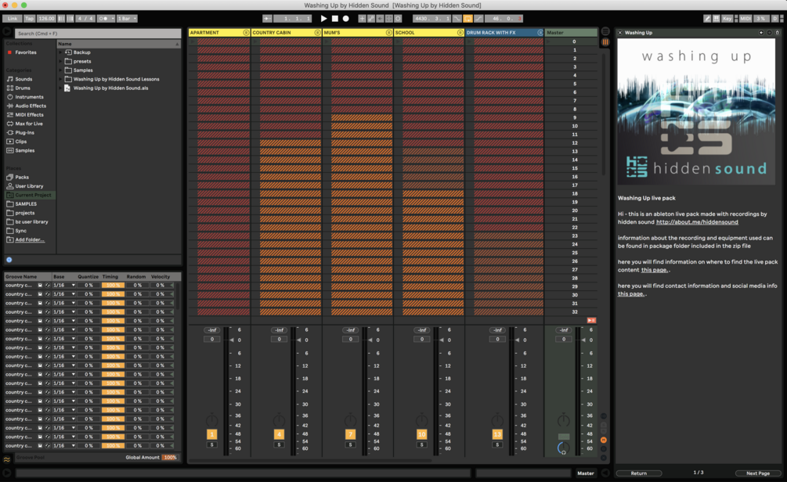Toggle the Punch-In switch
Viewport: 787px width, 482px height.
click(457, 19)
